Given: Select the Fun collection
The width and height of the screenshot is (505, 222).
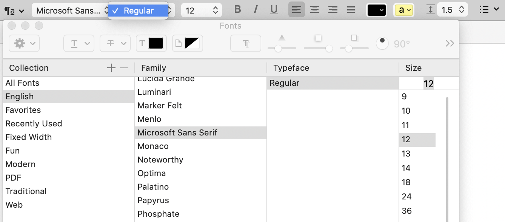Looking at the screenshot, I should point(69,151).
